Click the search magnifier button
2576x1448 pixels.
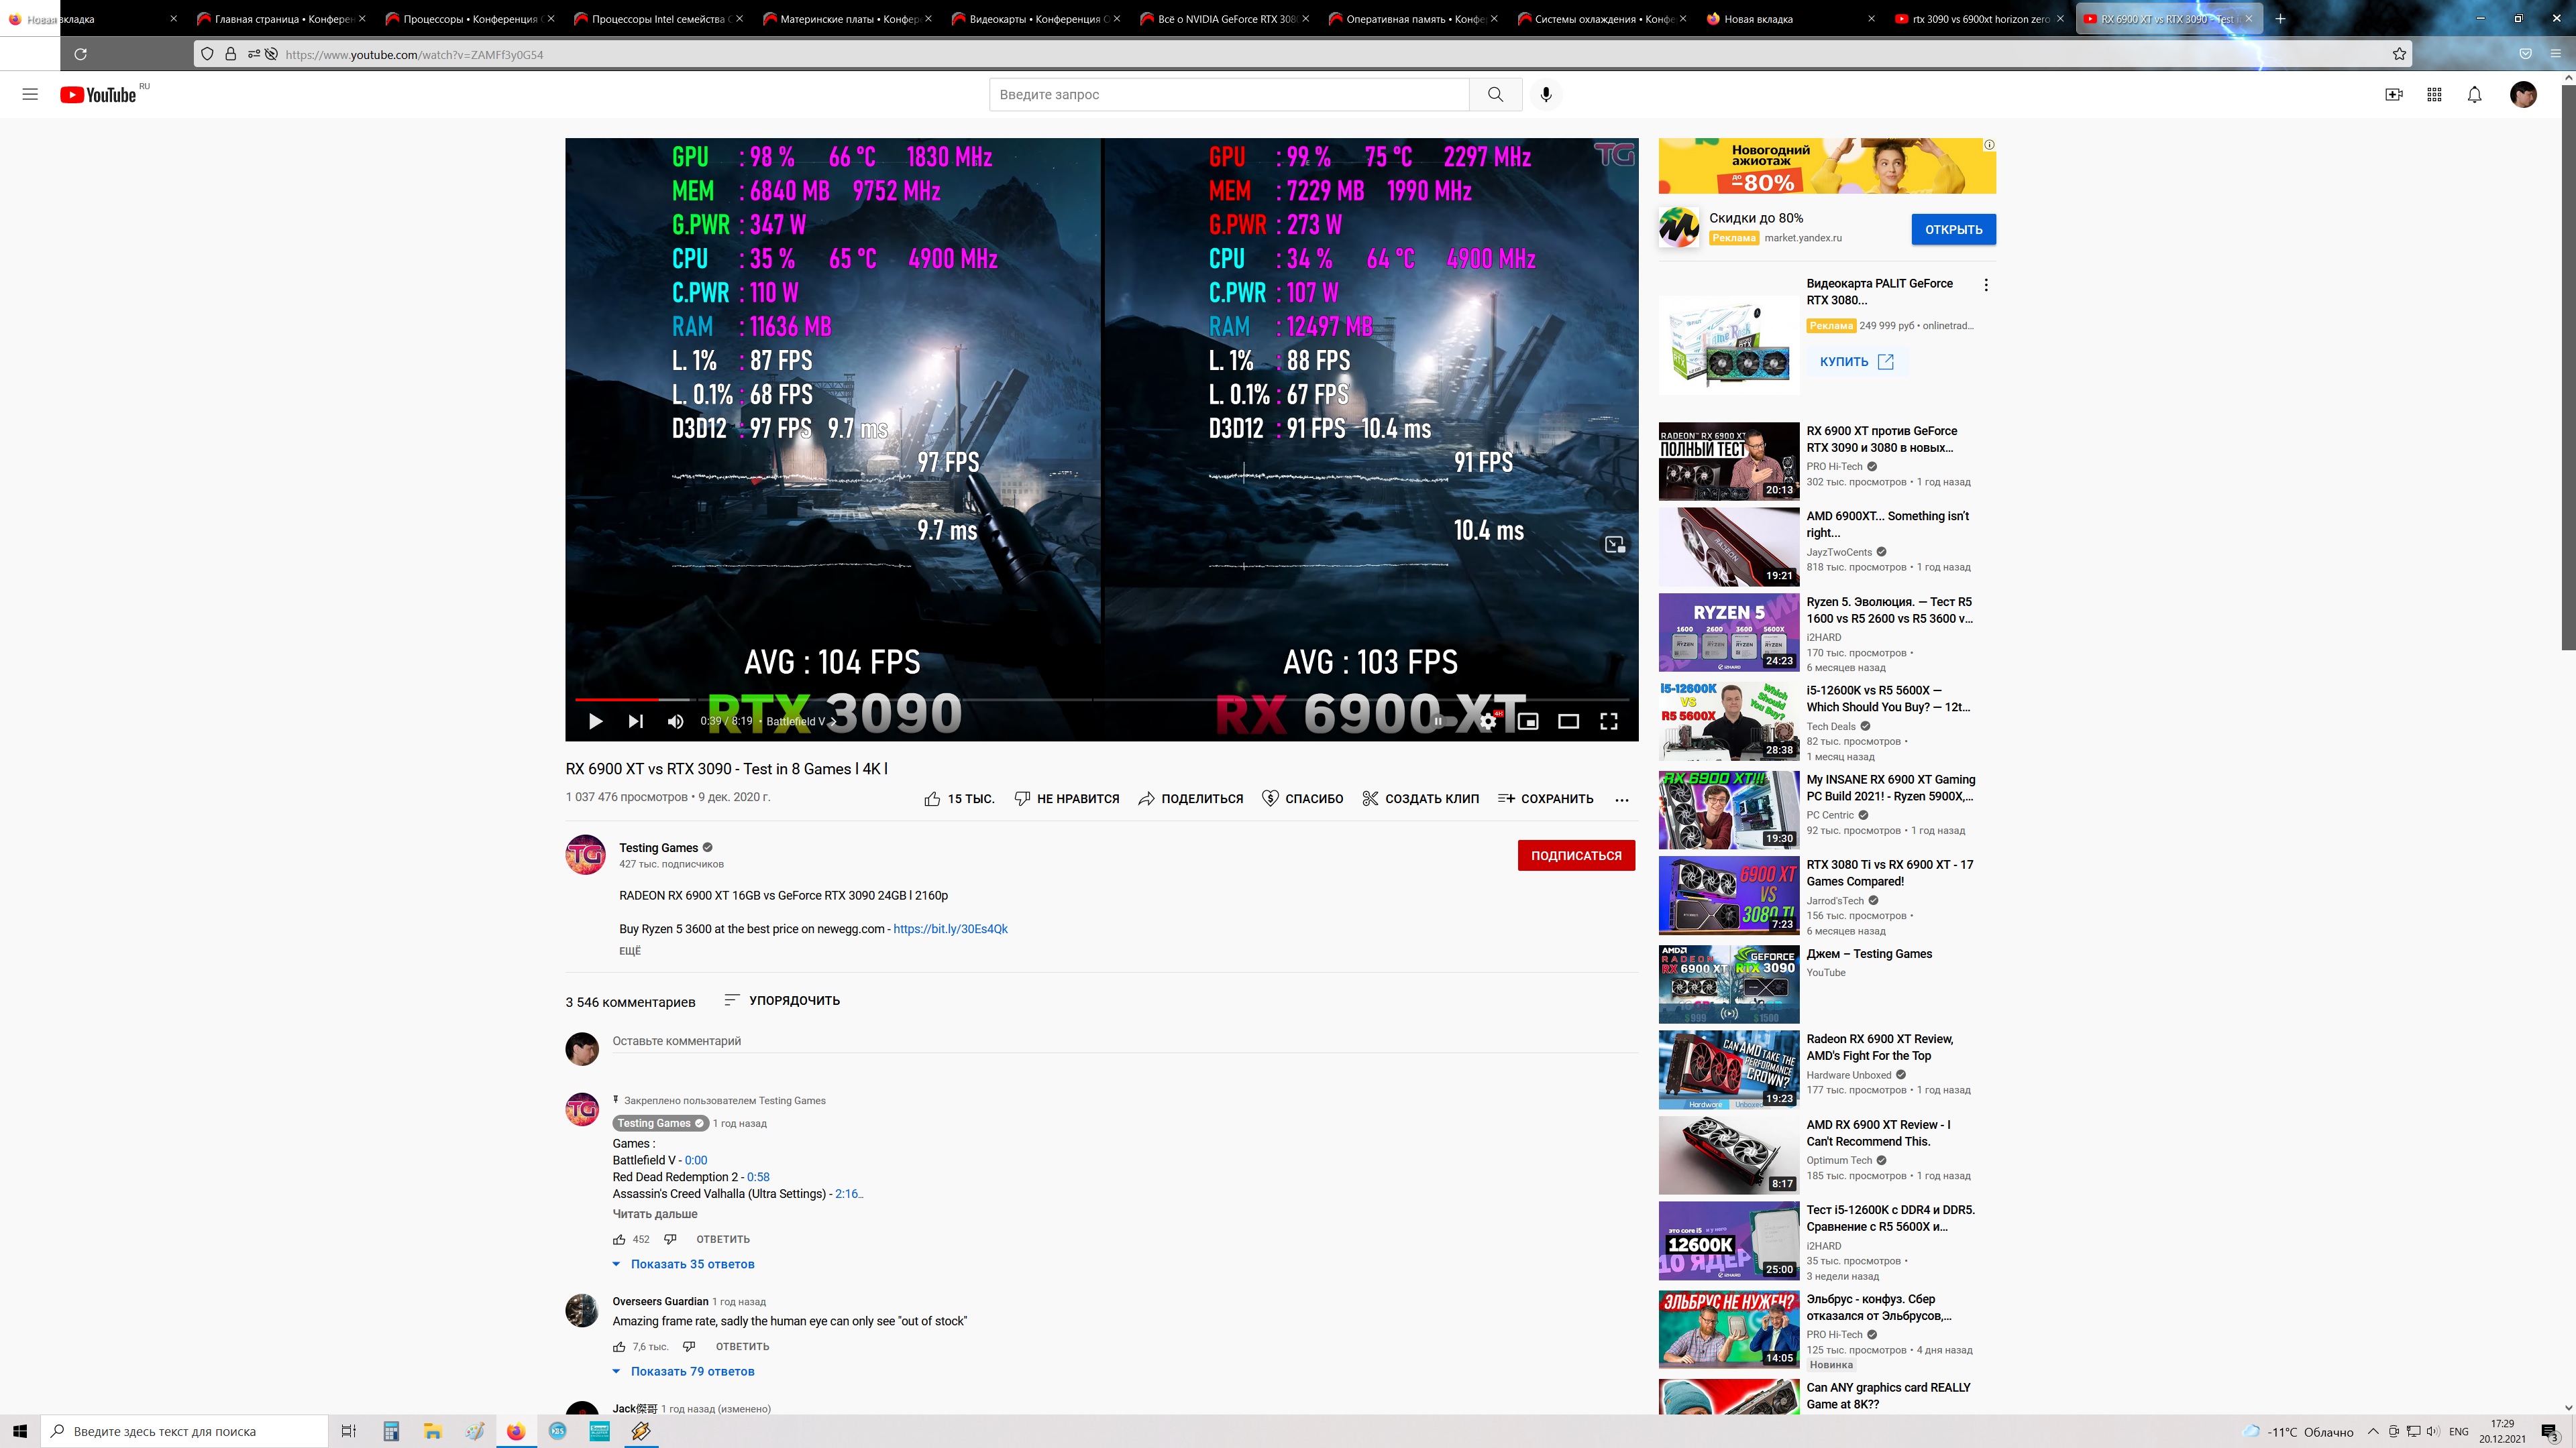[x=1495, y=94]
